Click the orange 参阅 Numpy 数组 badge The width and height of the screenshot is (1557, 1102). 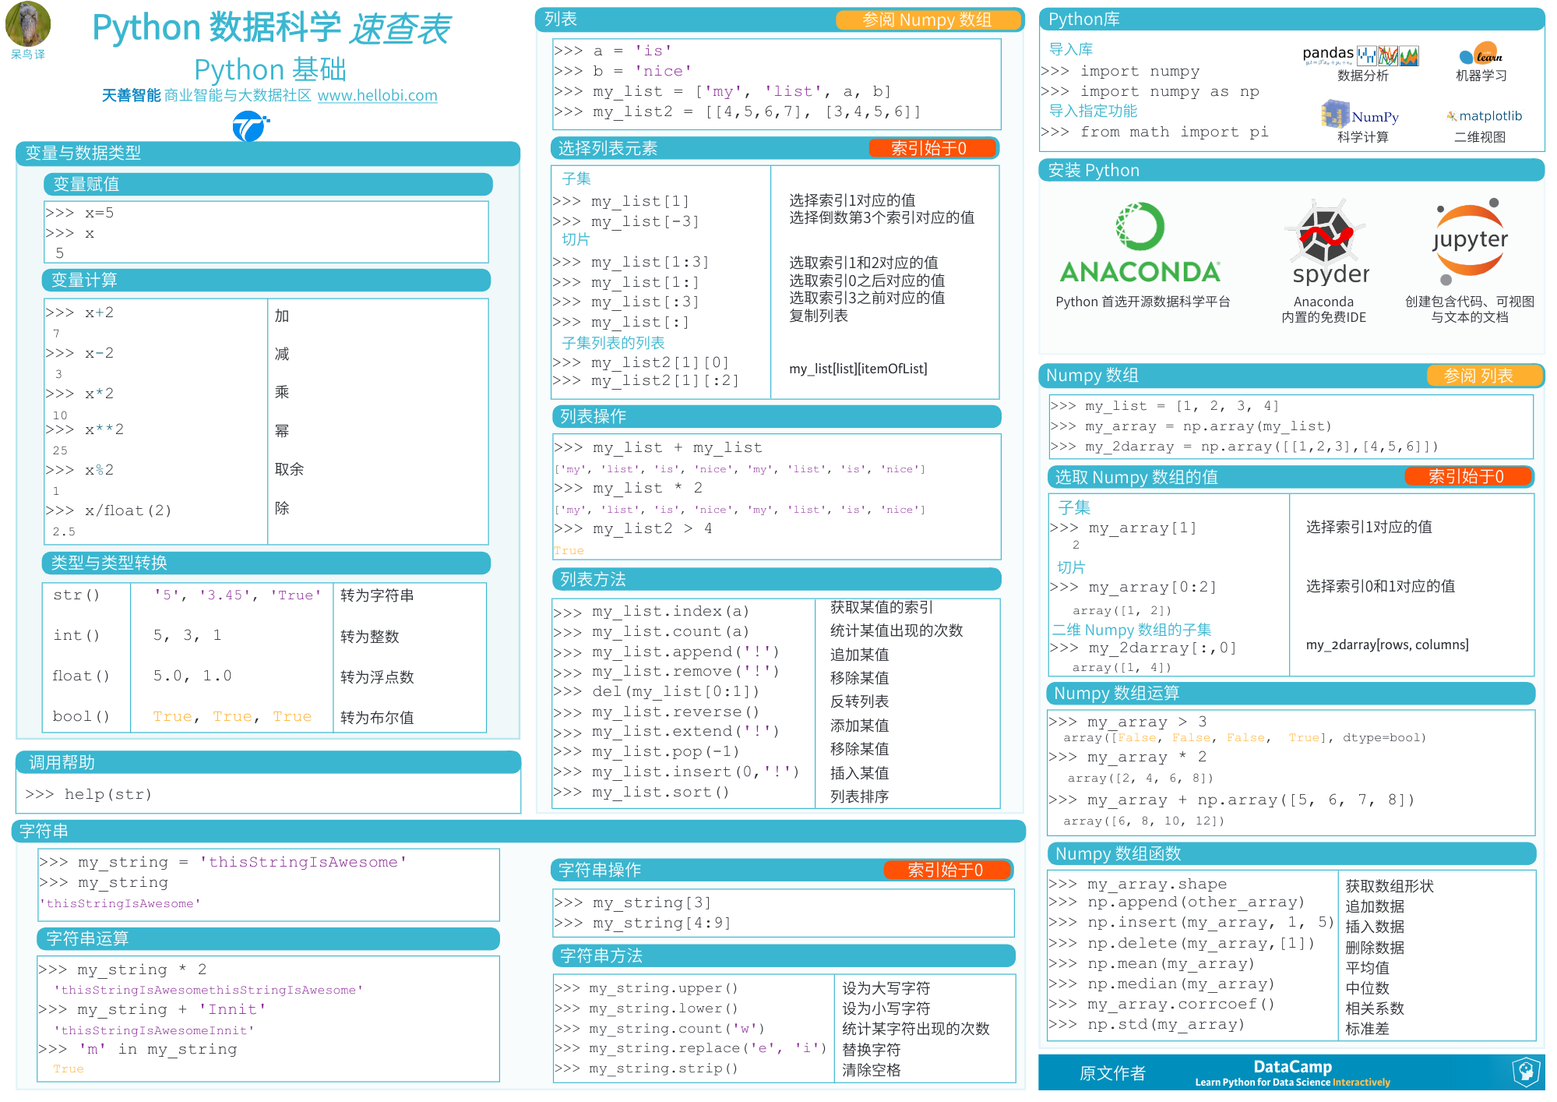[x=927, y=19]
